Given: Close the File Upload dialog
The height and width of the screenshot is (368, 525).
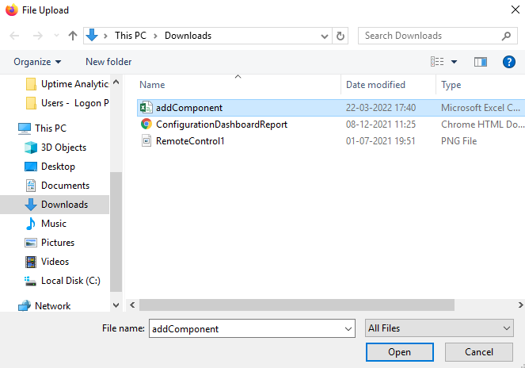Looking at the screenshot, I should click(515, 10).
